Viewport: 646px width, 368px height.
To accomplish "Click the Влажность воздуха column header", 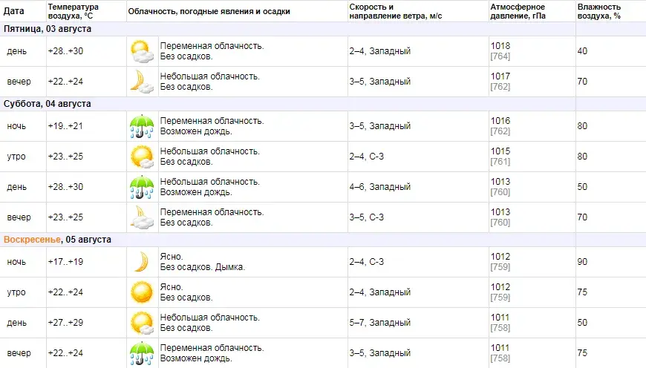I will coord(599,11).
